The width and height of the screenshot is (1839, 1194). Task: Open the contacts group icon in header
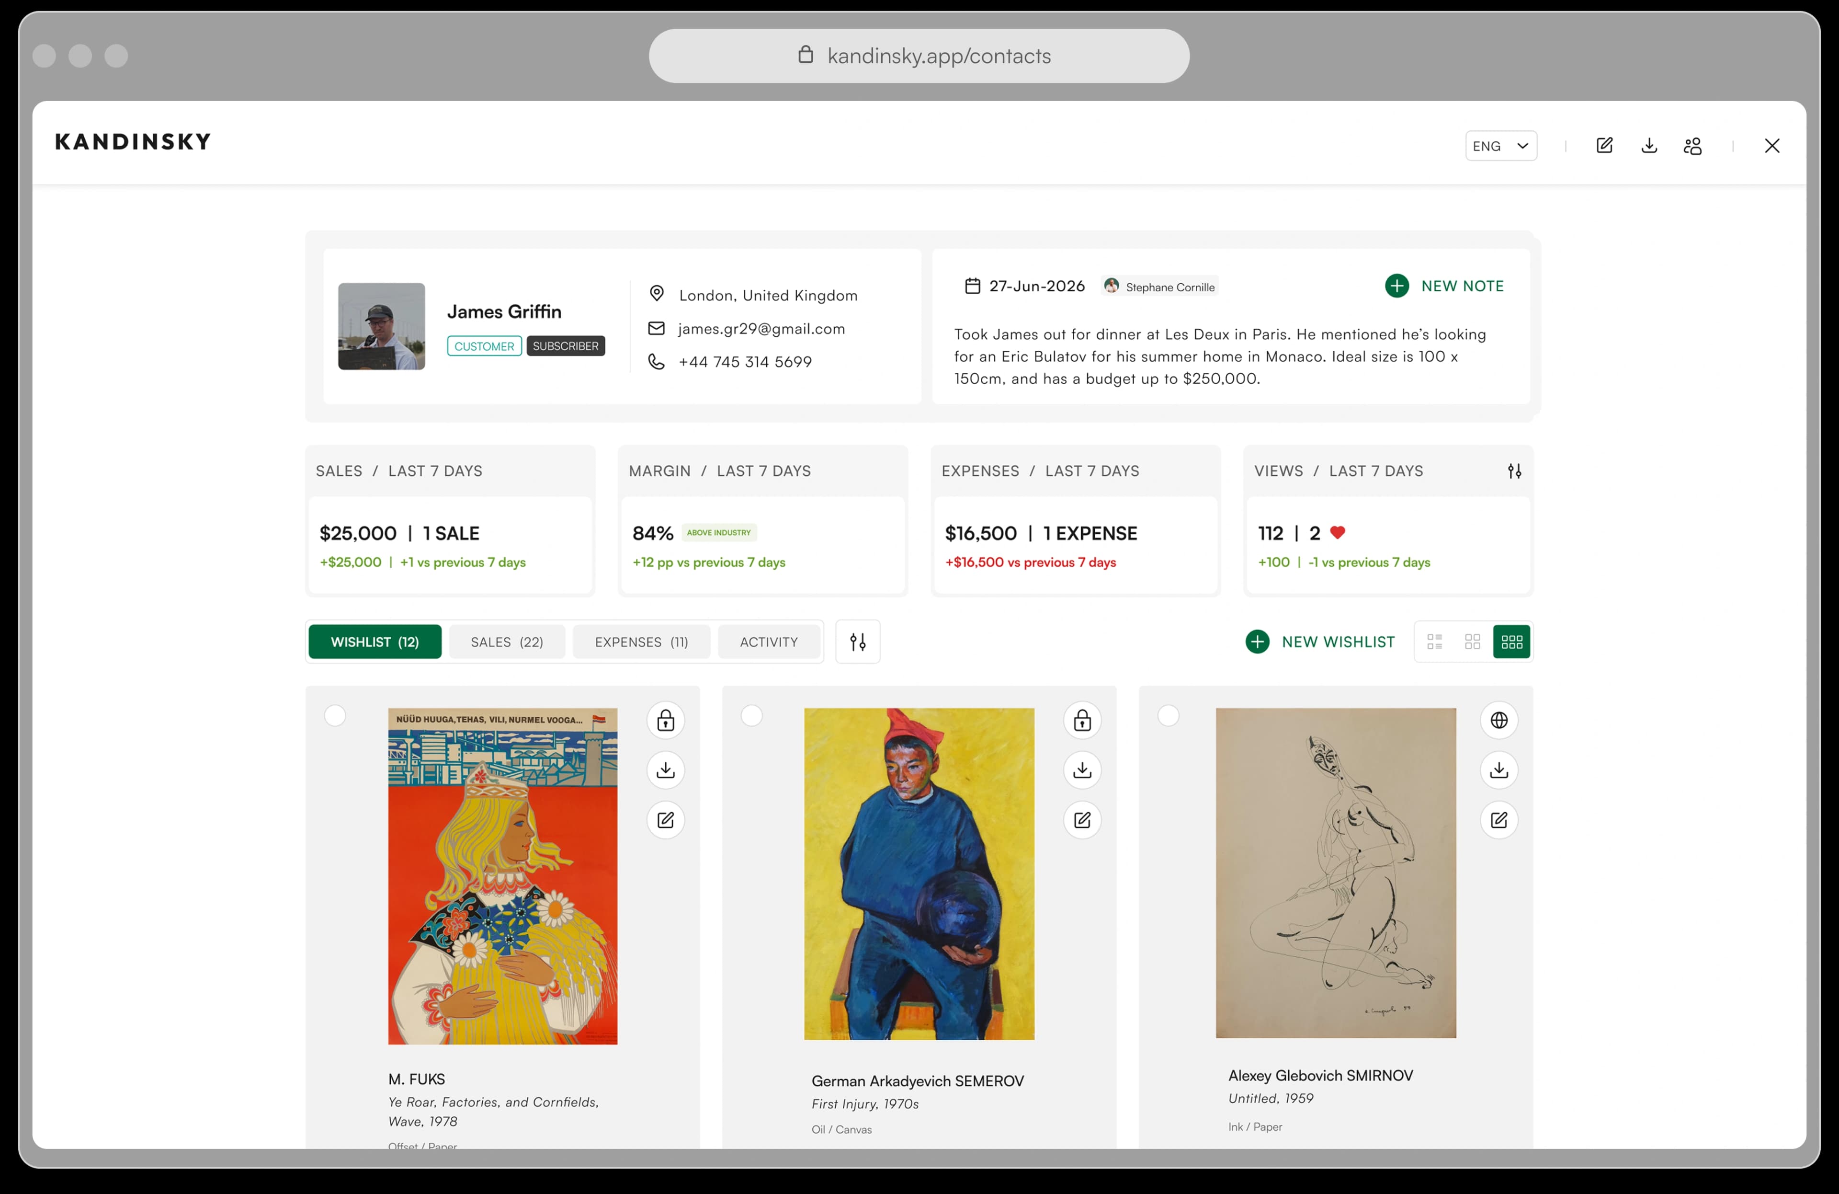click(1692, 145)
